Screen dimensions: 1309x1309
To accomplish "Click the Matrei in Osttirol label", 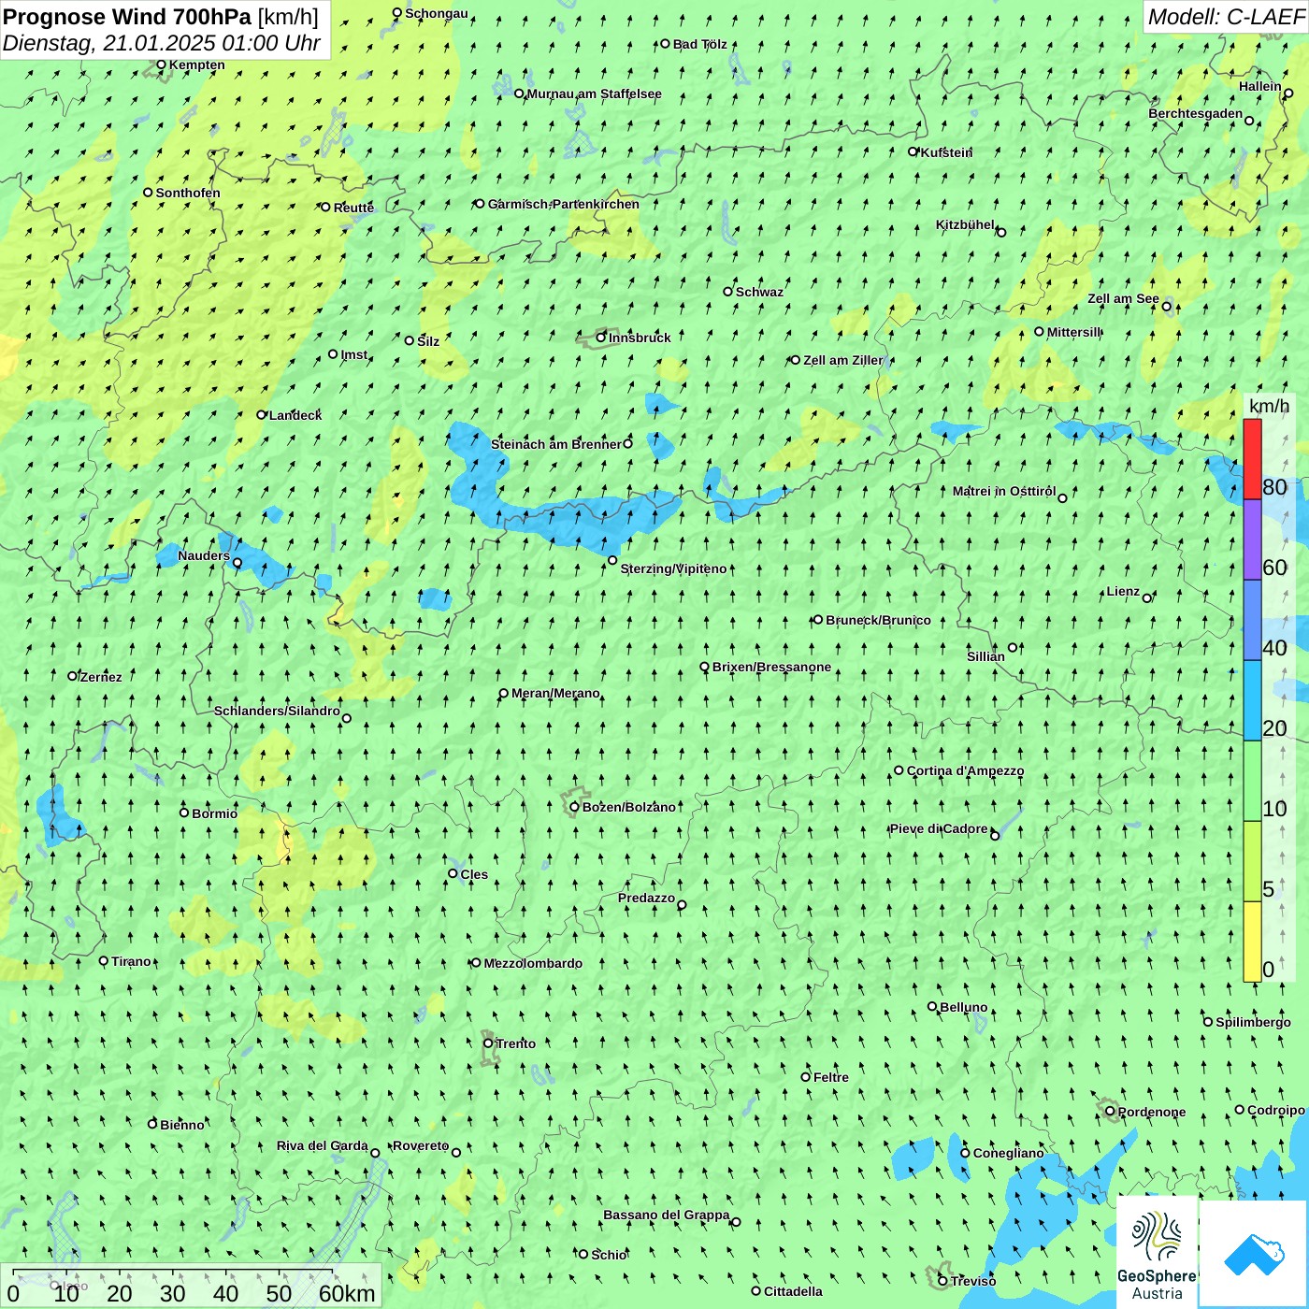I will 1004,491.
